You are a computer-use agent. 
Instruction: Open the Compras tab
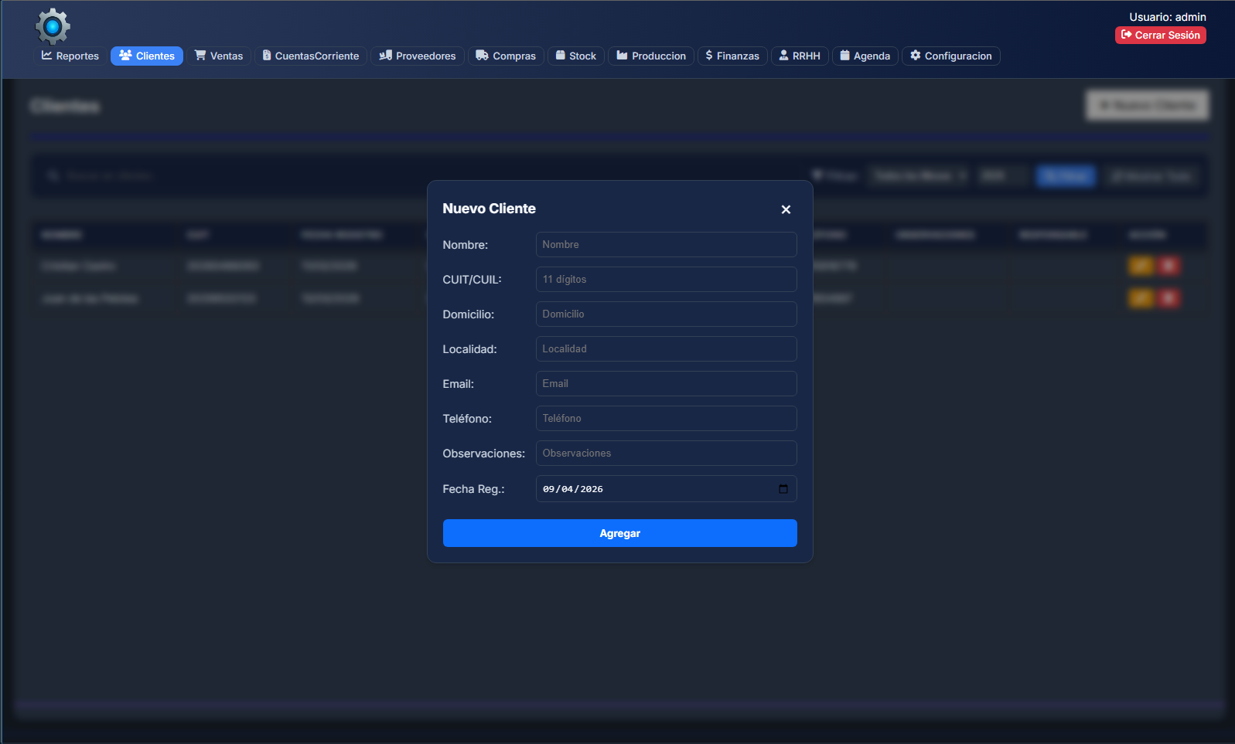tap(506, 56)
